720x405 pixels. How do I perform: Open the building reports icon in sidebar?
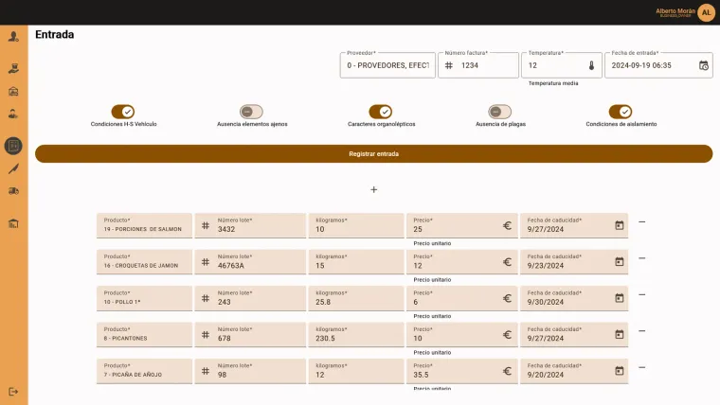pyautogui.click(x=13, y=223)
